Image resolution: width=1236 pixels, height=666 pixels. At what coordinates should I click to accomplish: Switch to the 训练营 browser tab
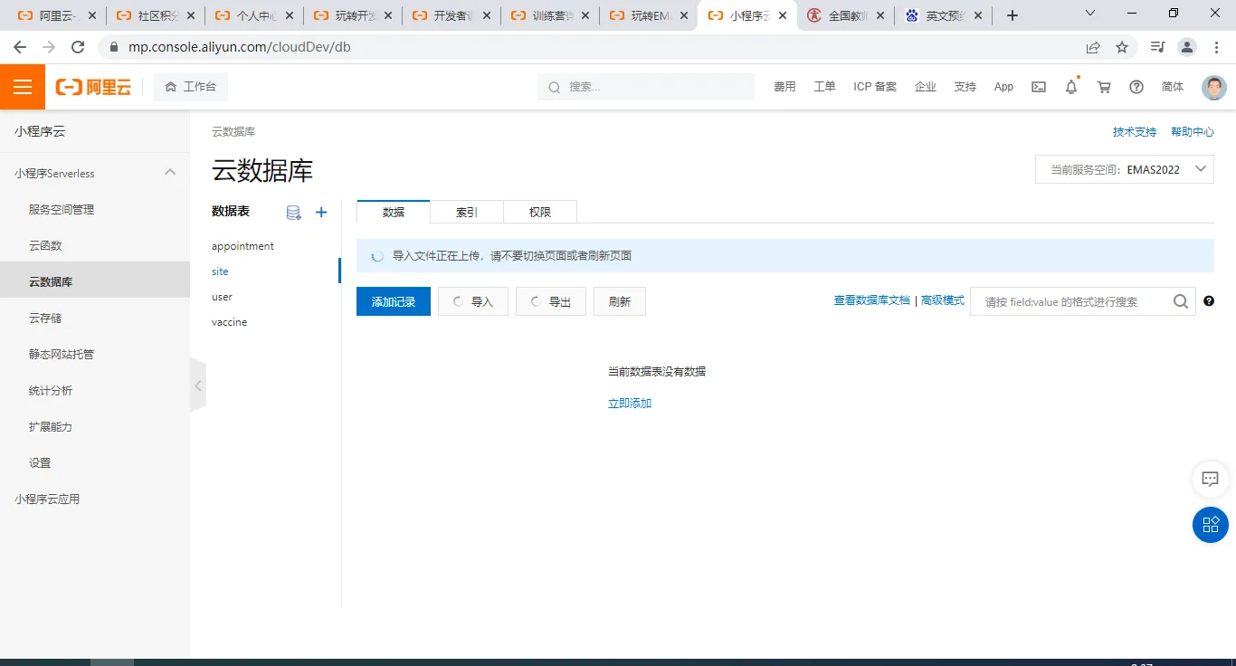click(550, 15)
